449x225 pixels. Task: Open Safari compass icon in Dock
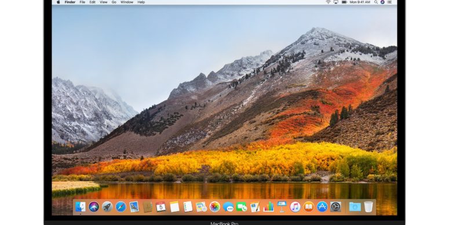point(121,206)
